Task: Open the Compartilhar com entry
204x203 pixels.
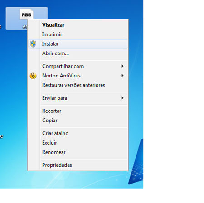Action: click(x=78, y=66)
